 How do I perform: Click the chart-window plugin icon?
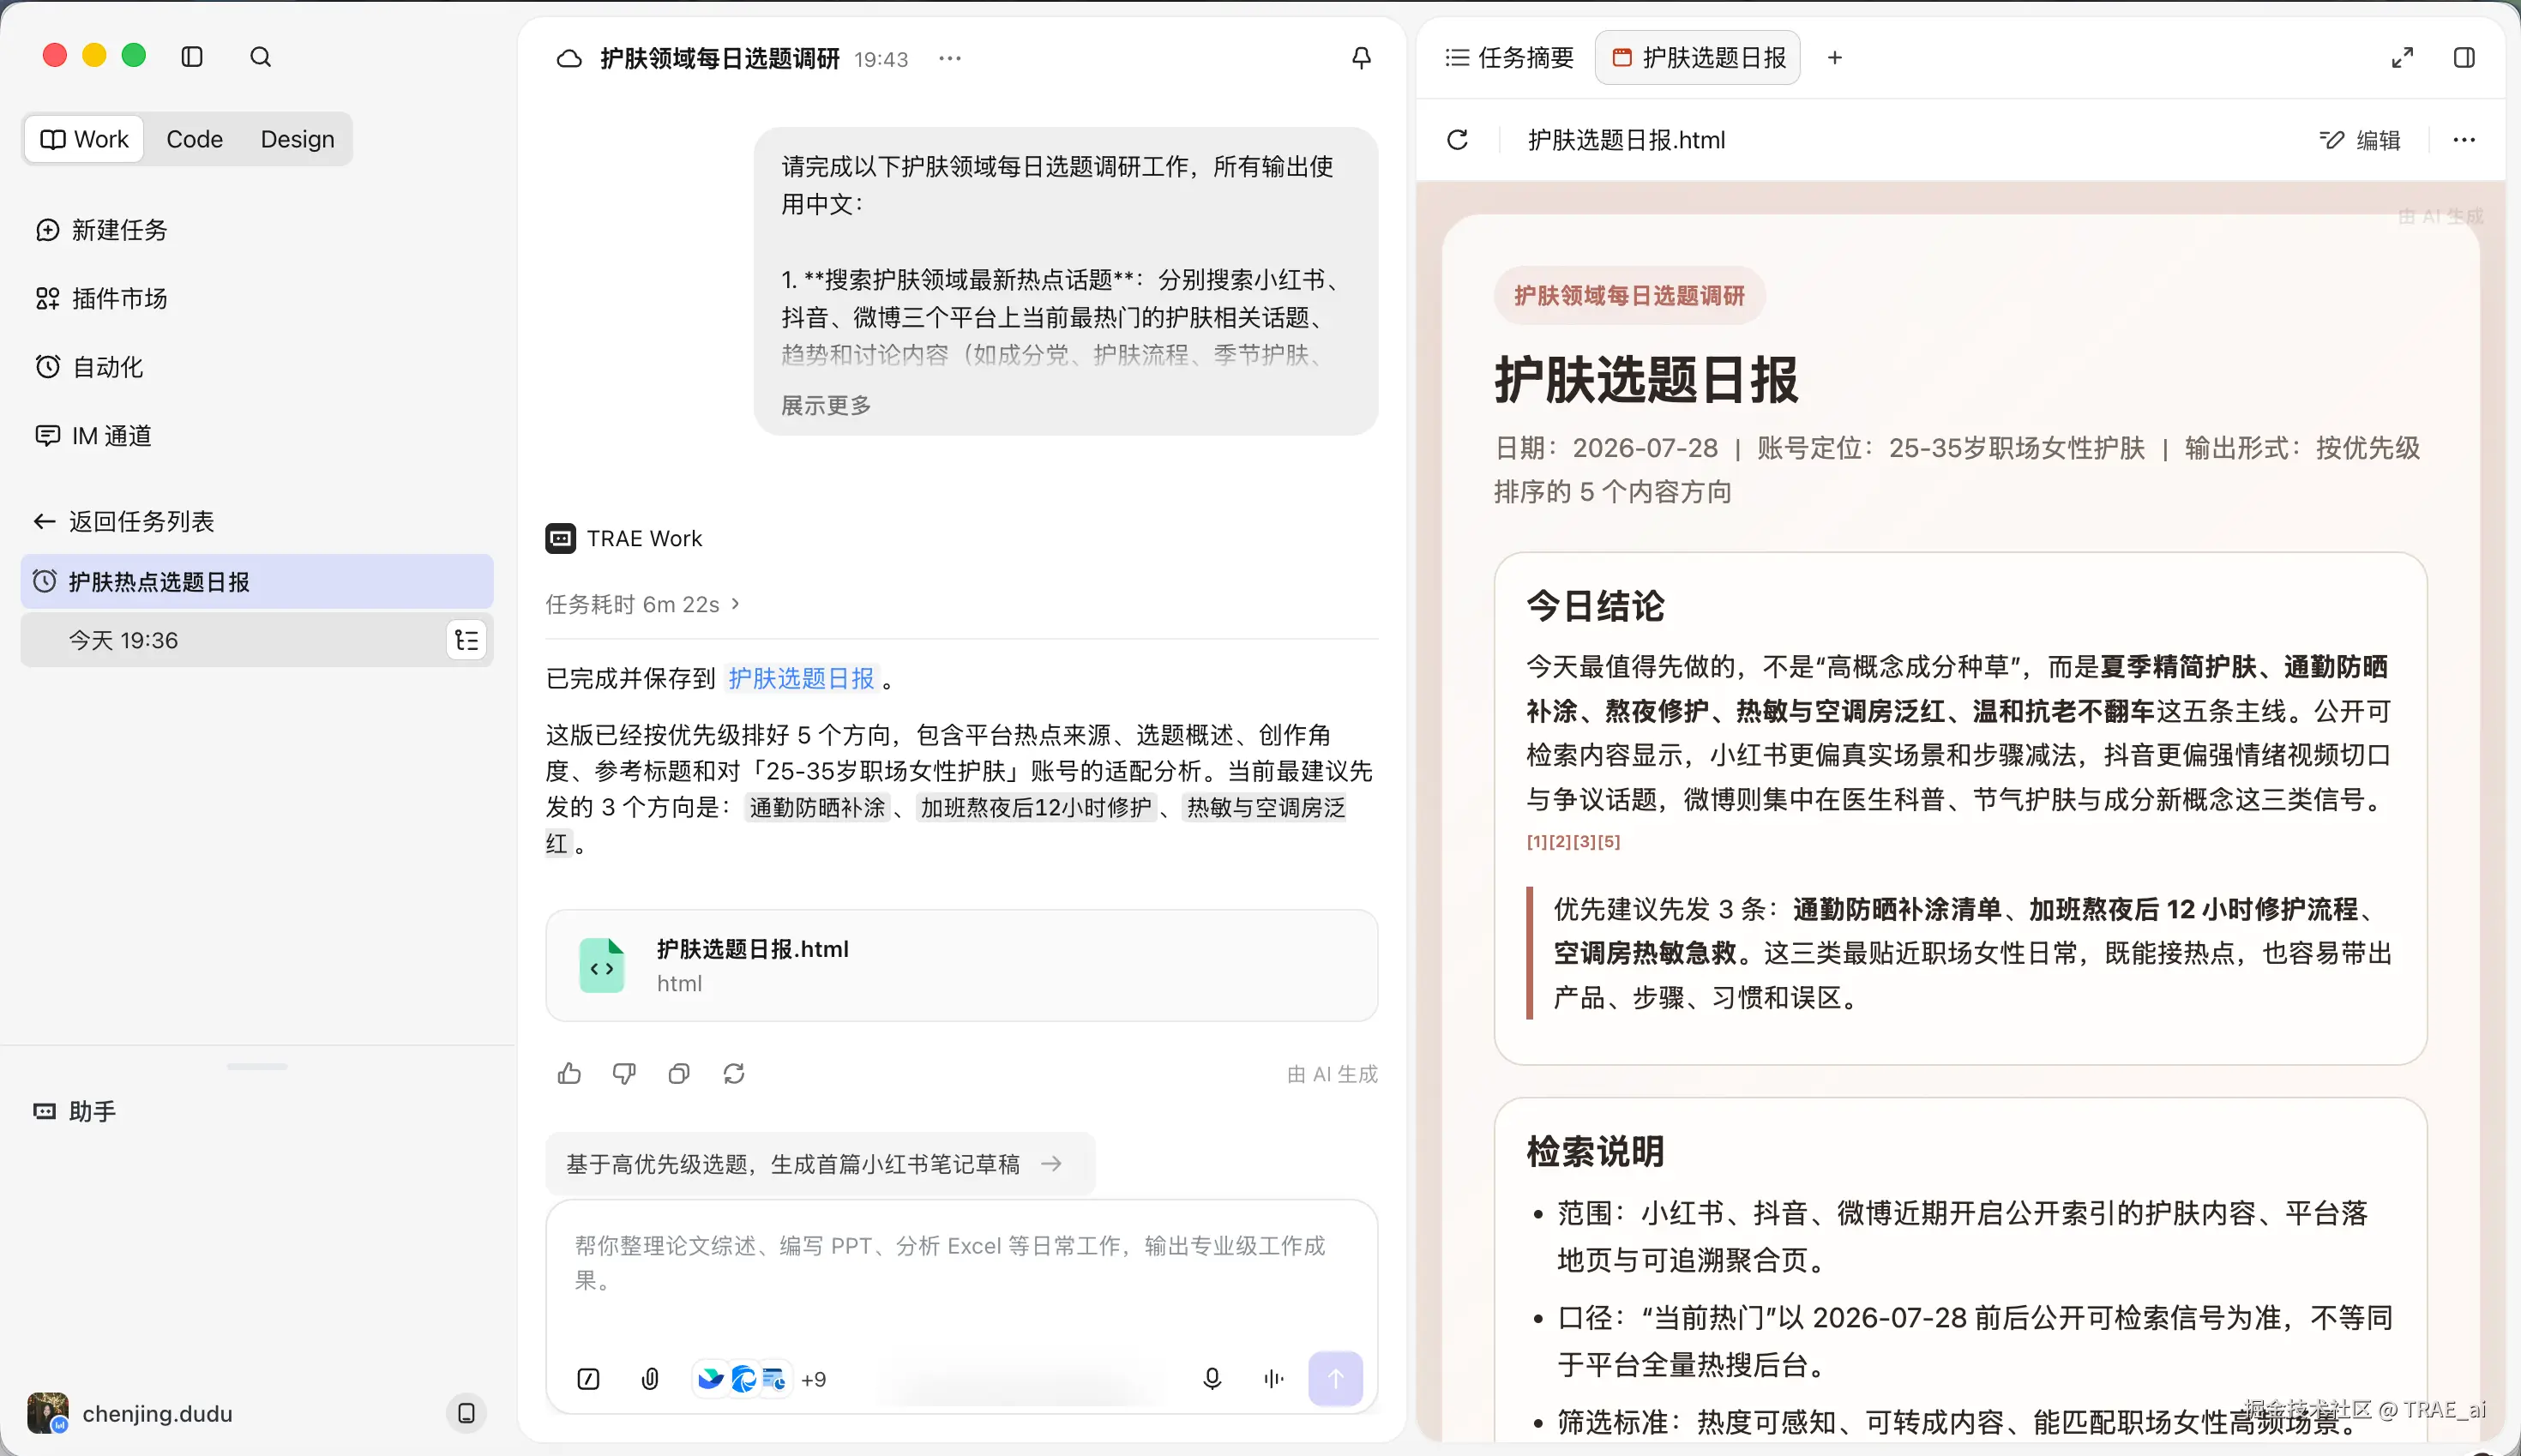(x=774, y=1379)
